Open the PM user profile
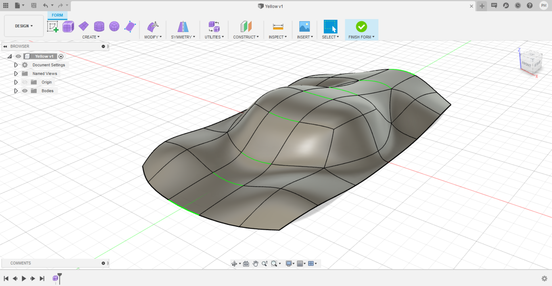Image resolution: width=552 pixels, height=286 pixels. [x=544, y=5]
